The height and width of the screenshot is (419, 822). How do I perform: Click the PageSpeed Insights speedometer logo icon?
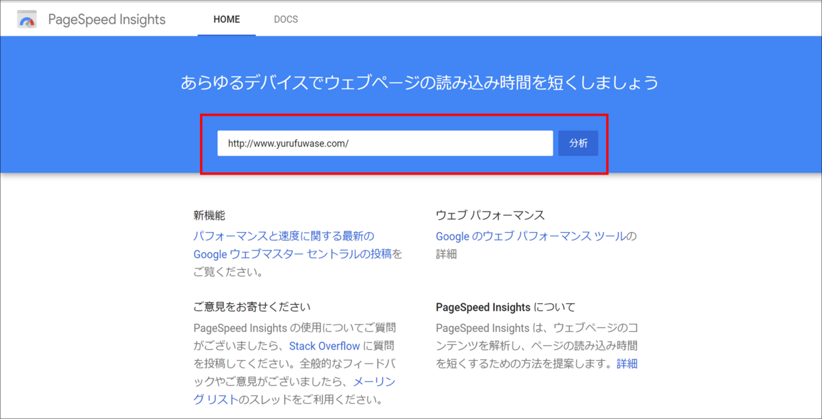tap(27, 19)
